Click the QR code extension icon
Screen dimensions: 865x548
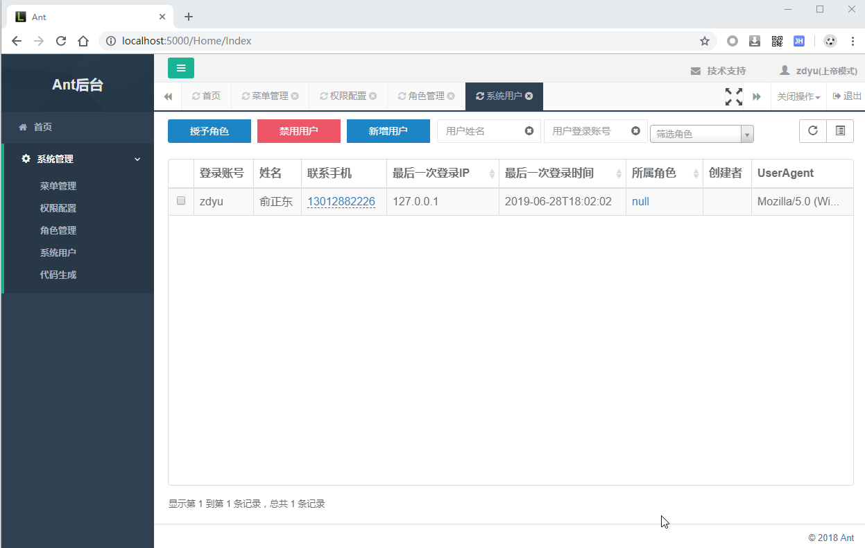tap(777, 41)
